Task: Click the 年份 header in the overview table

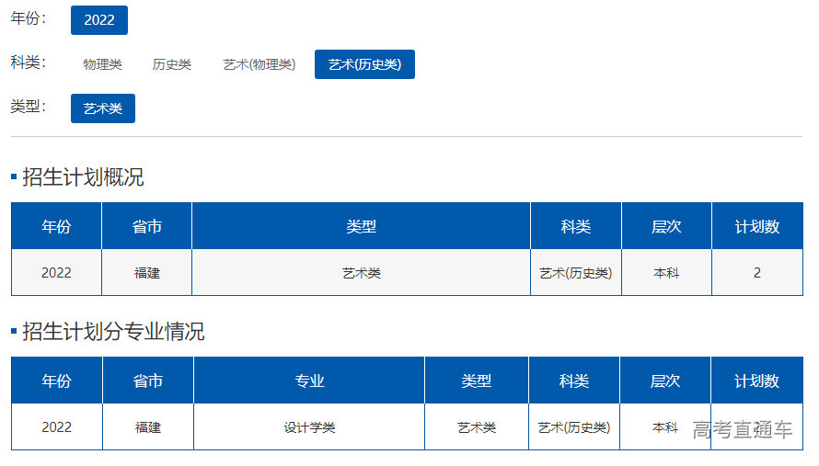Action: click(x=56, y=226)
